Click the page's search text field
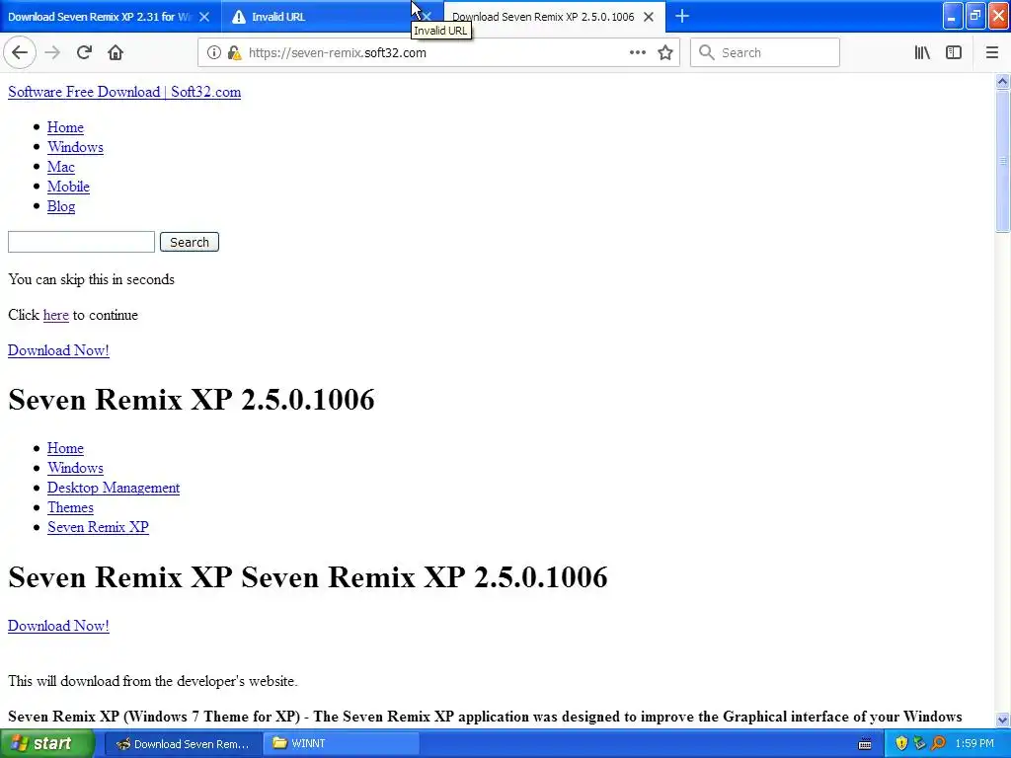 pyautogui.click(x=81, y=242)
